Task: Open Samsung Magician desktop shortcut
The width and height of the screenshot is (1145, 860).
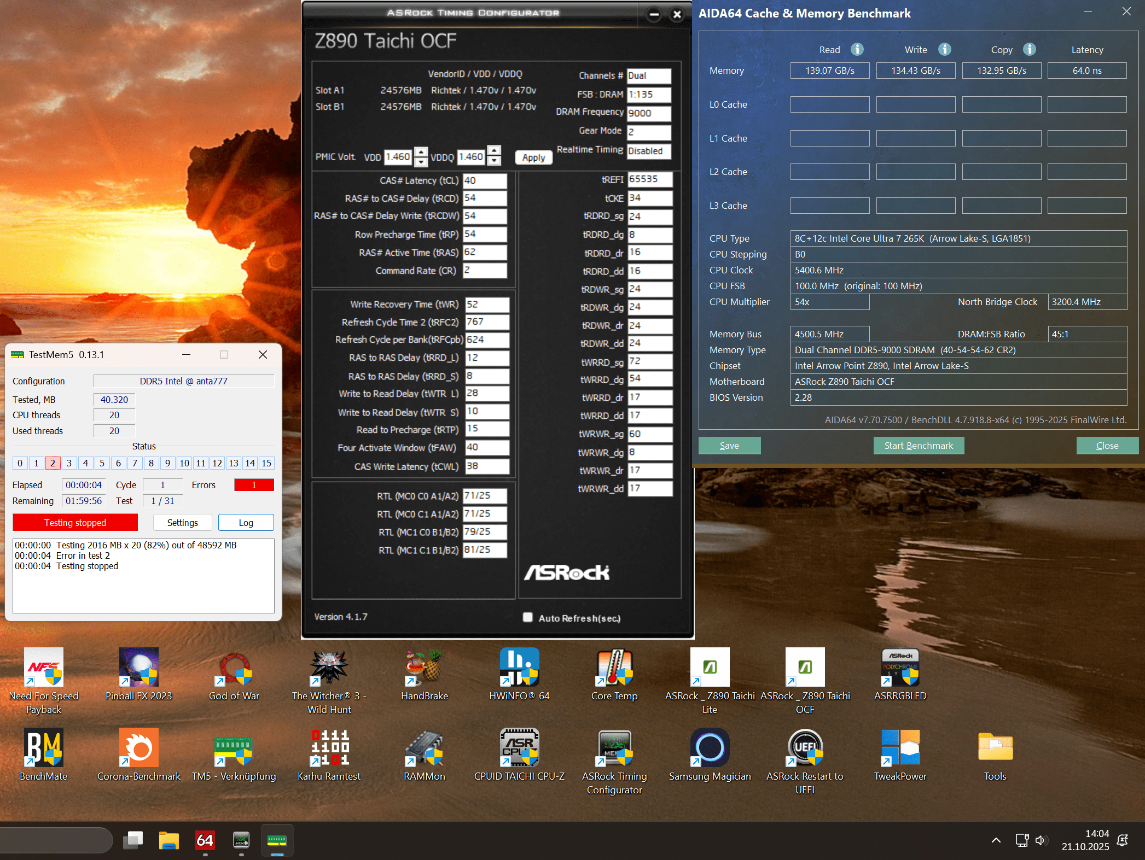Action: click(x=710, y=748)
